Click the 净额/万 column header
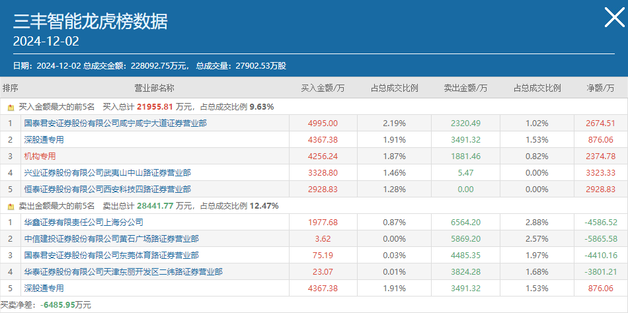The width and height of the screenshot is (628, 313). point(600,88)
